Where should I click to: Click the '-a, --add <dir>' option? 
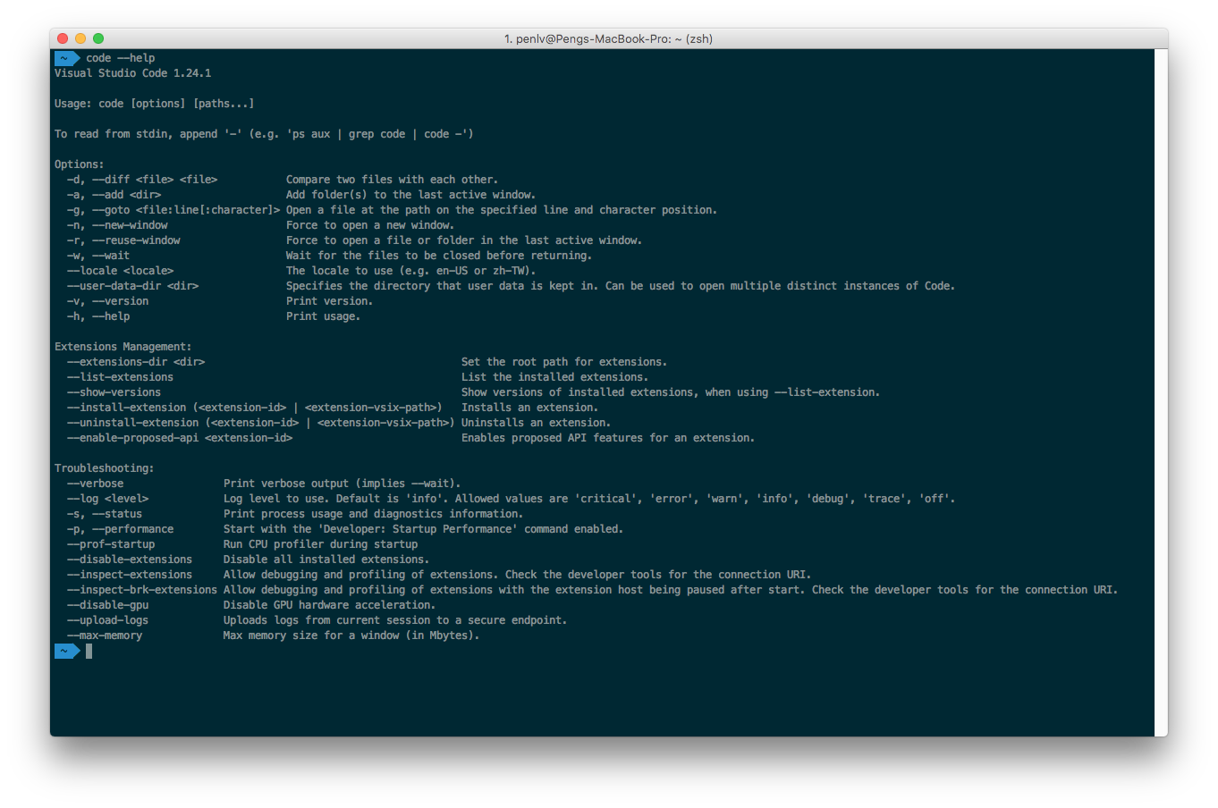[x=114, y=195]
